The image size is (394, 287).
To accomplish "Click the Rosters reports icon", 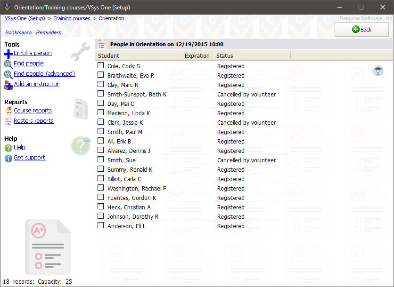I will pyautogui.click(x=9, y=120).
